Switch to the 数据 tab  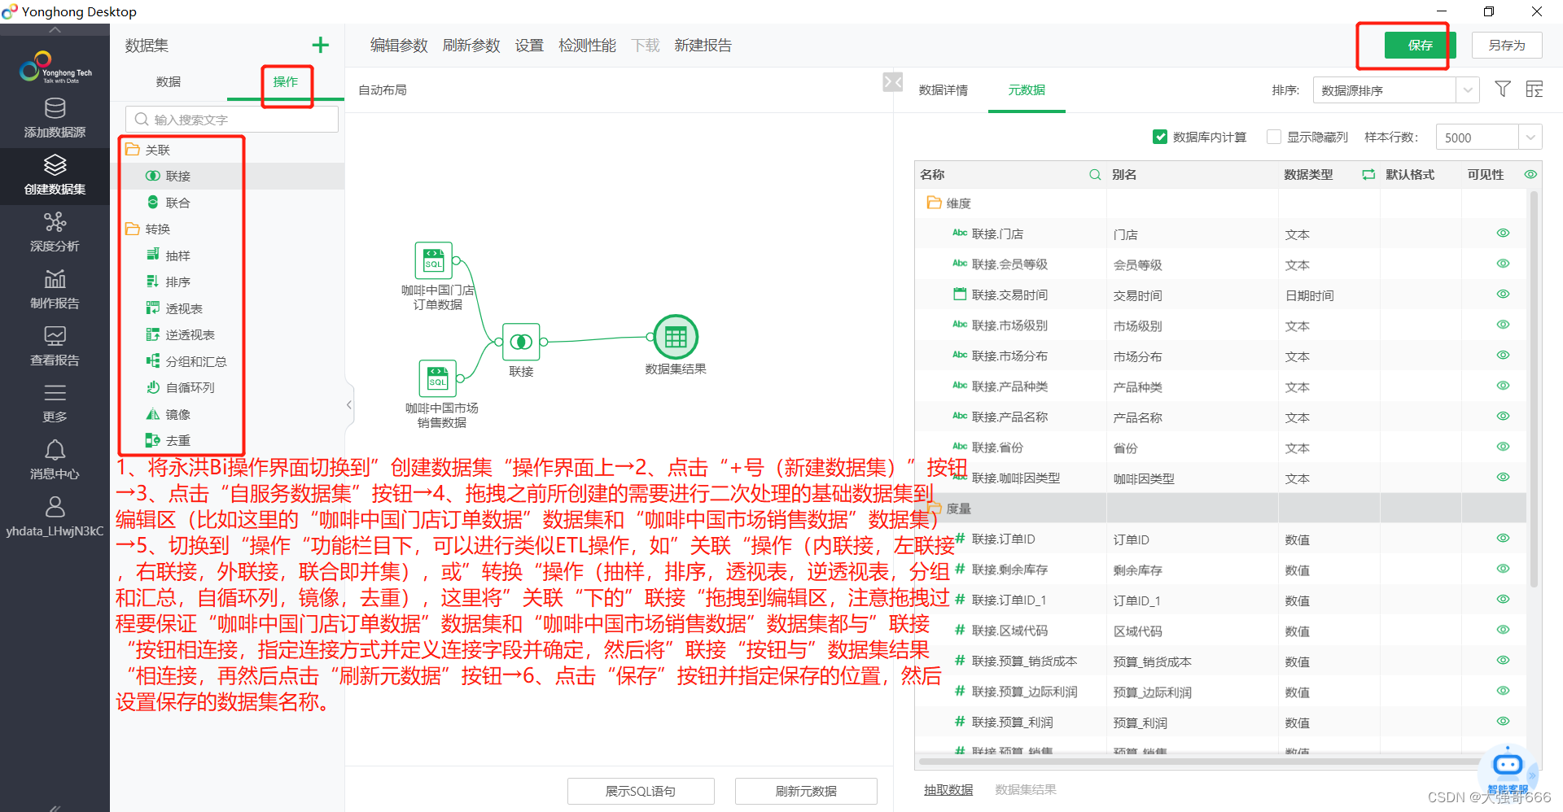click(x=169, y=82)
